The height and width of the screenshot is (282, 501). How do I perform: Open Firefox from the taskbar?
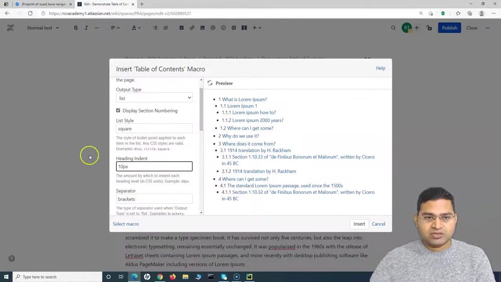(173, 277)
